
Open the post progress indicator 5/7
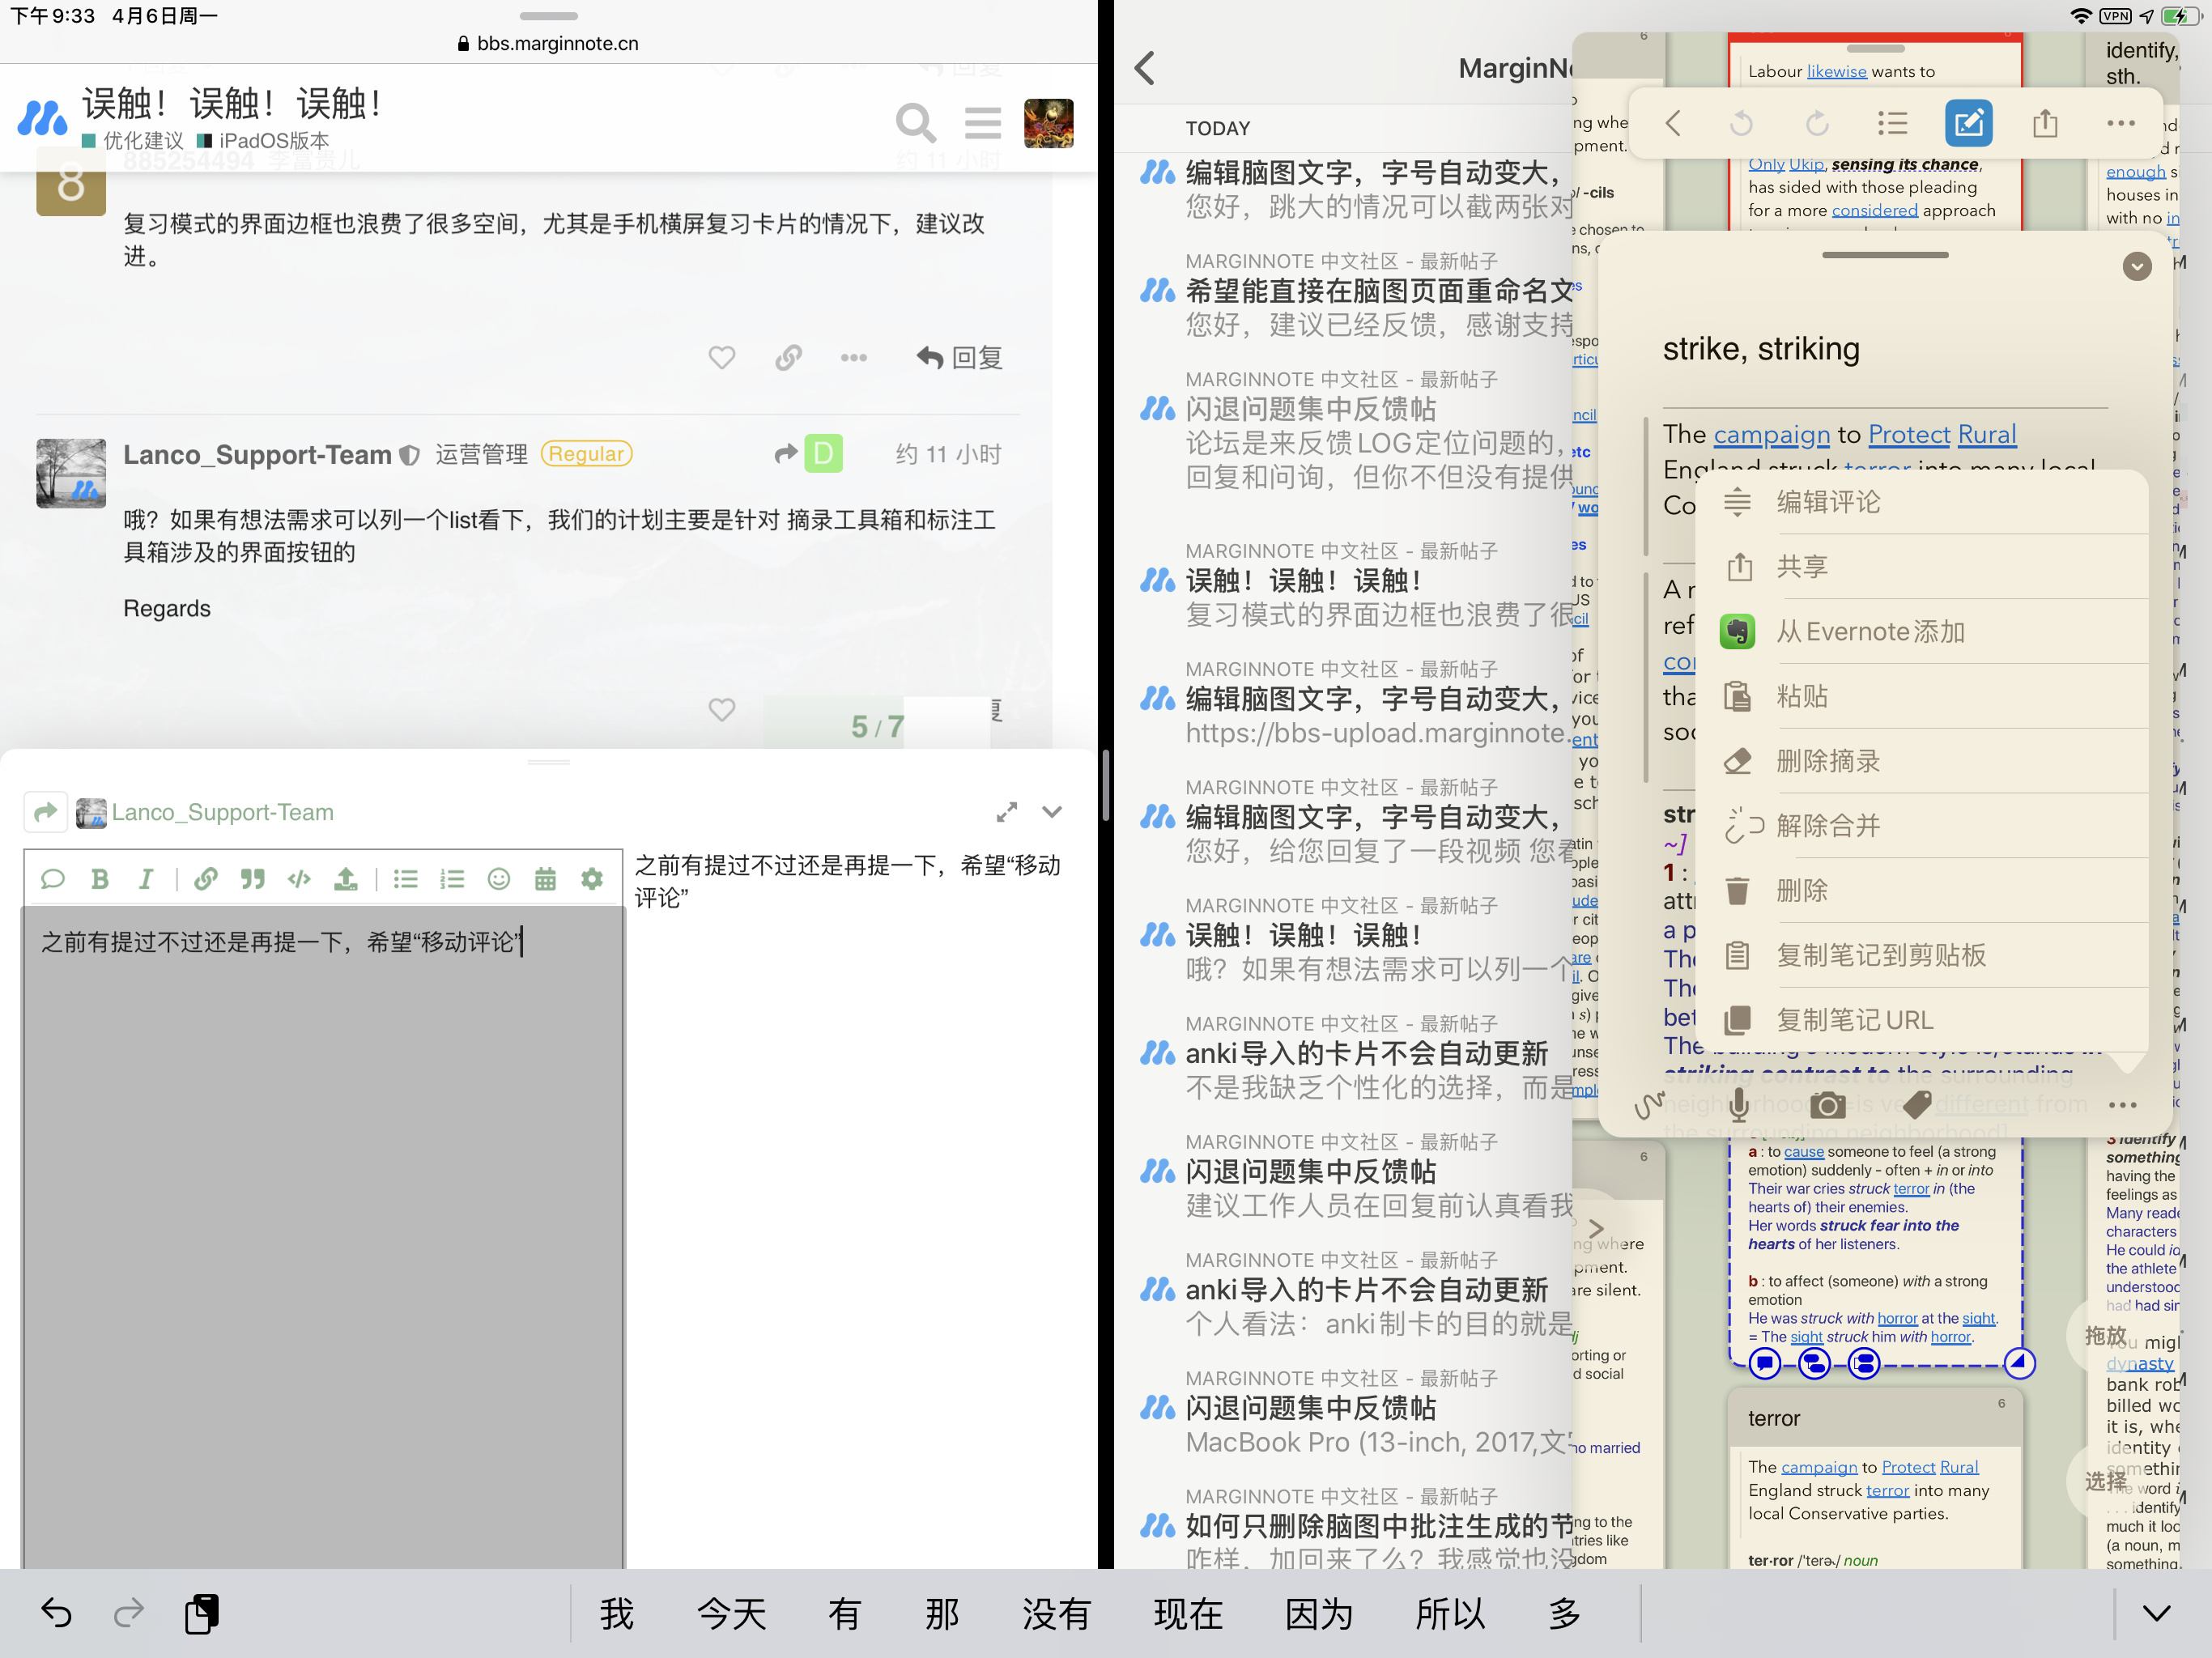(x=877, y=726)
